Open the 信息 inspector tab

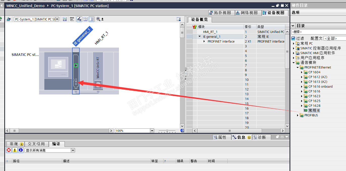click(x=241, y=137)
